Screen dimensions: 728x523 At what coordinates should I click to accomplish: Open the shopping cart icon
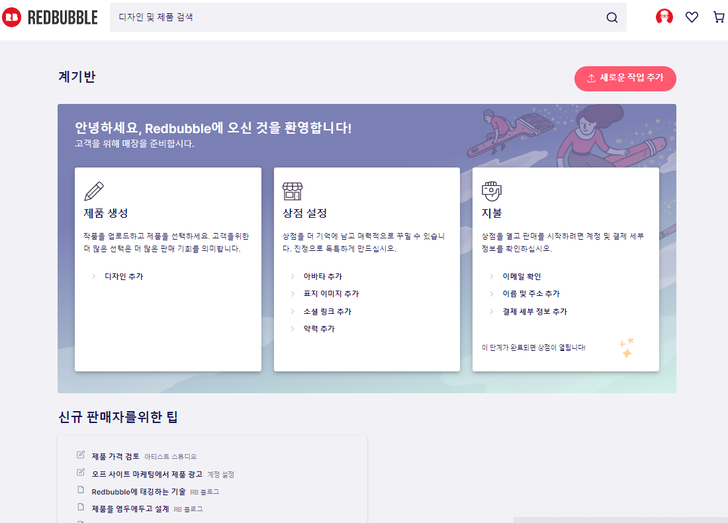click(x=719, y=17)
